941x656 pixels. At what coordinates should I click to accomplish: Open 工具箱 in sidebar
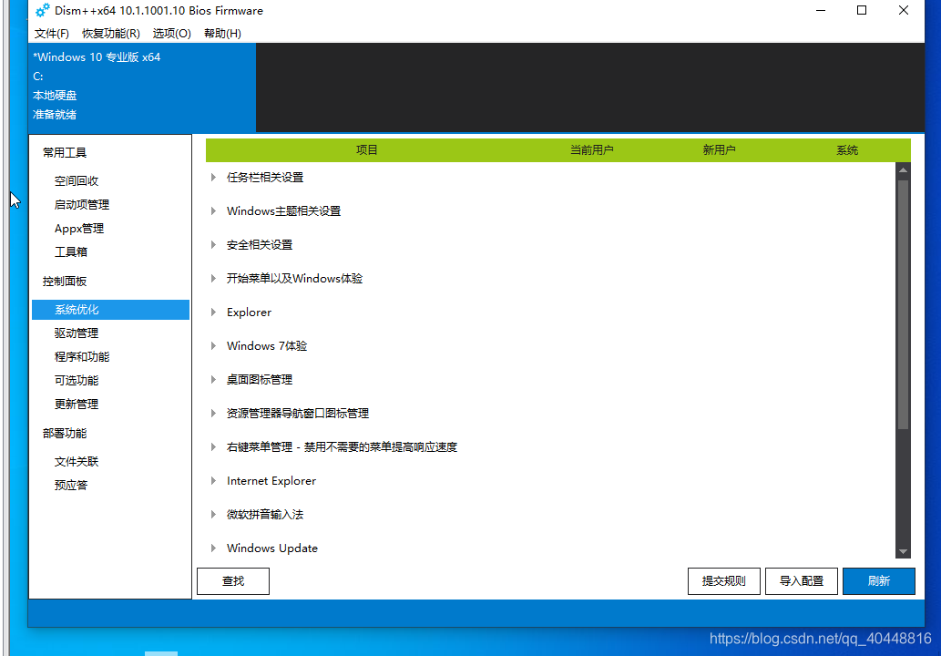pyautogui.click(x=71, y=252)
